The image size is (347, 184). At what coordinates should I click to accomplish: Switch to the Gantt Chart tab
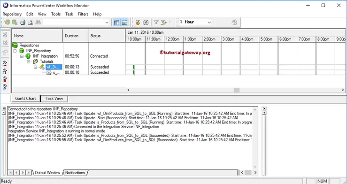(25, 99)
